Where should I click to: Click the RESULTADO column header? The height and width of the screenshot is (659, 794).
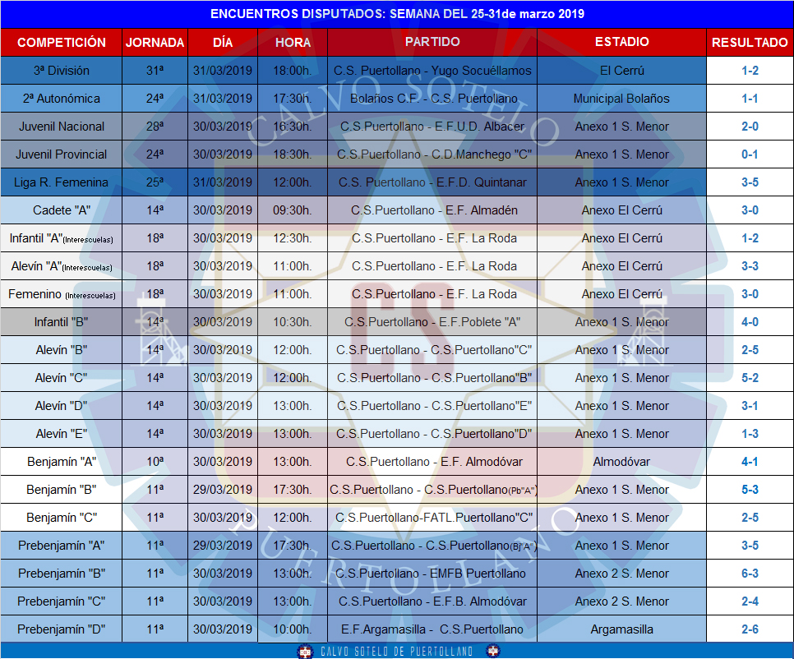point(750,43)
